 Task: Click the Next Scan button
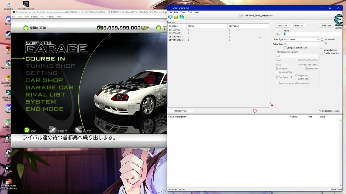[x=298, y=26]
